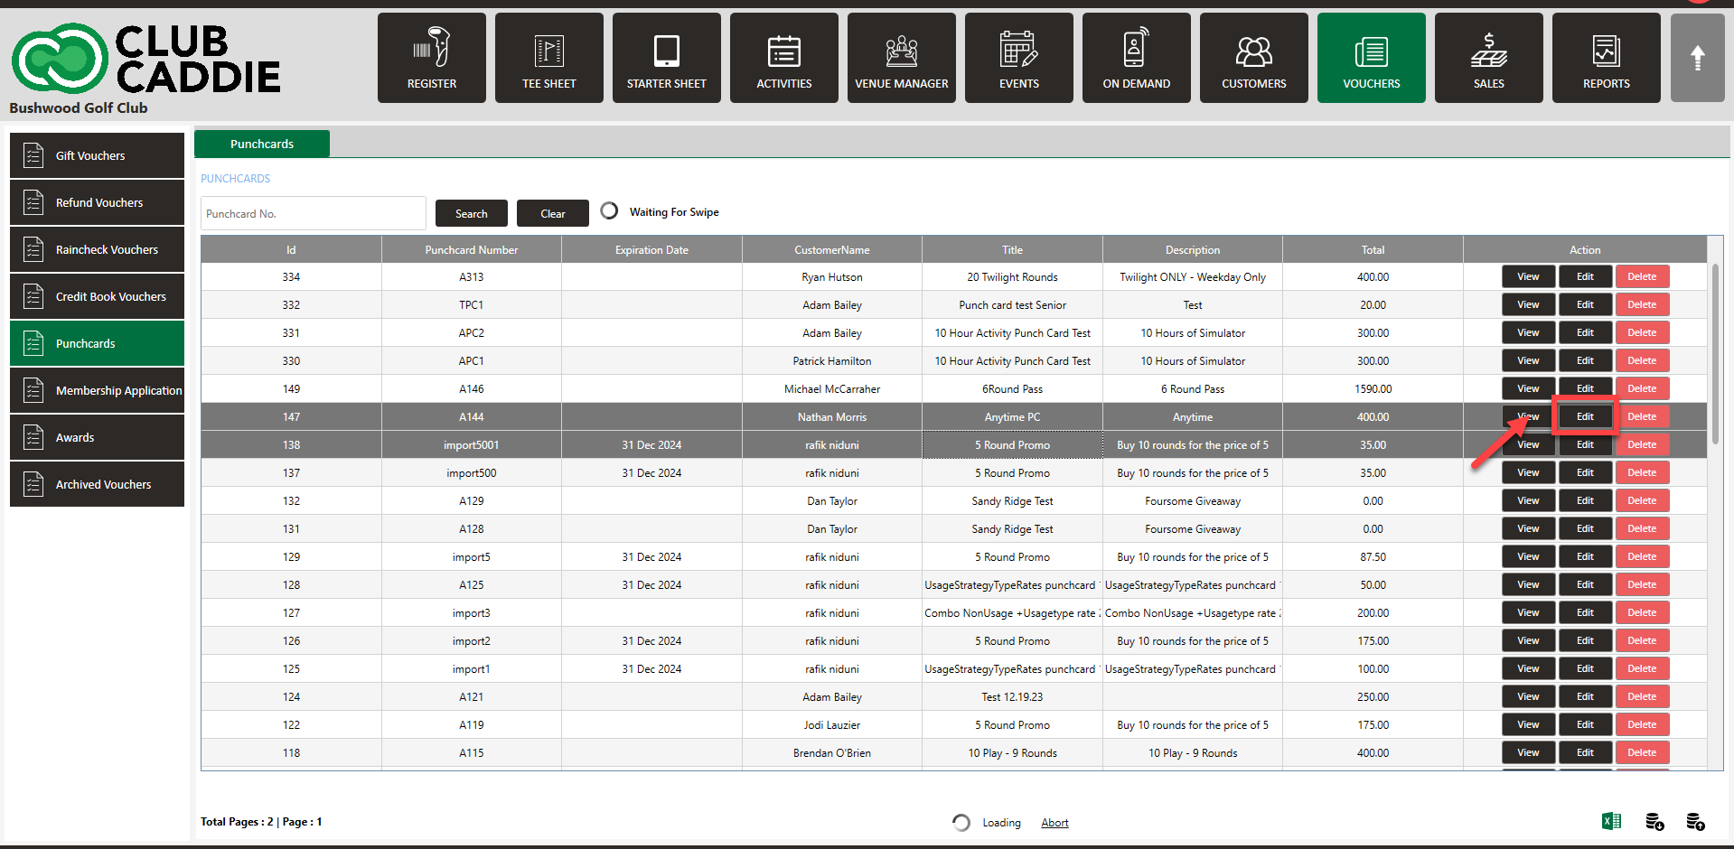Select the Vouchers module

pyautogui.click(x=1372, y=58)
